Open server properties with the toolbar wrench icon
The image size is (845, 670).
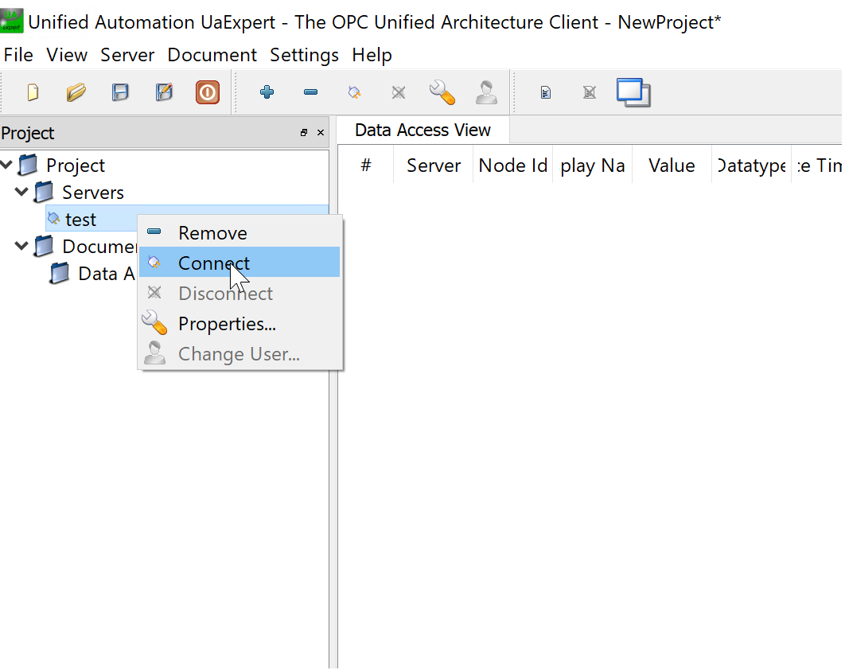[442, 92]
